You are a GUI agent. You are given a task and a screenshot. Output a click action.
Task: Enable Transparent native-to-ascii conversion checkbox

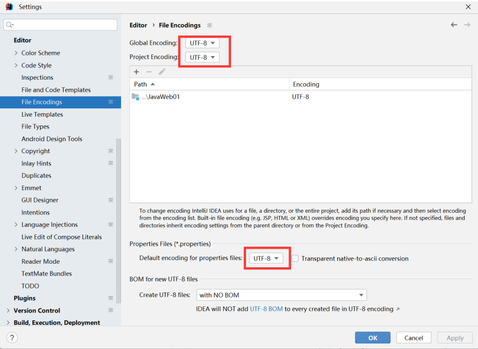[x=295, y=259]
